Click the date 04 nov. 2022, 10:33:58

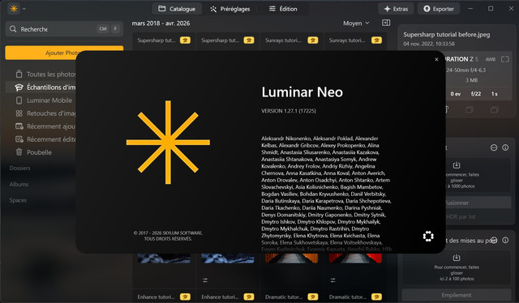429,44
